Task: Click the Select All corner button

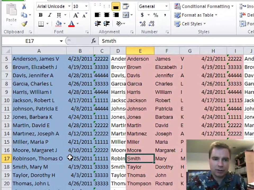Action: (x=7, y=51)
